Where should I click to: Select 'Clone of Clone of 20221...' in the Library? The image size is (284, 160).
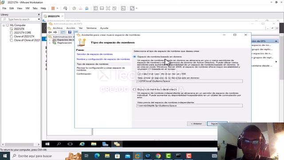pyautogui.click(x=27, y=40)
